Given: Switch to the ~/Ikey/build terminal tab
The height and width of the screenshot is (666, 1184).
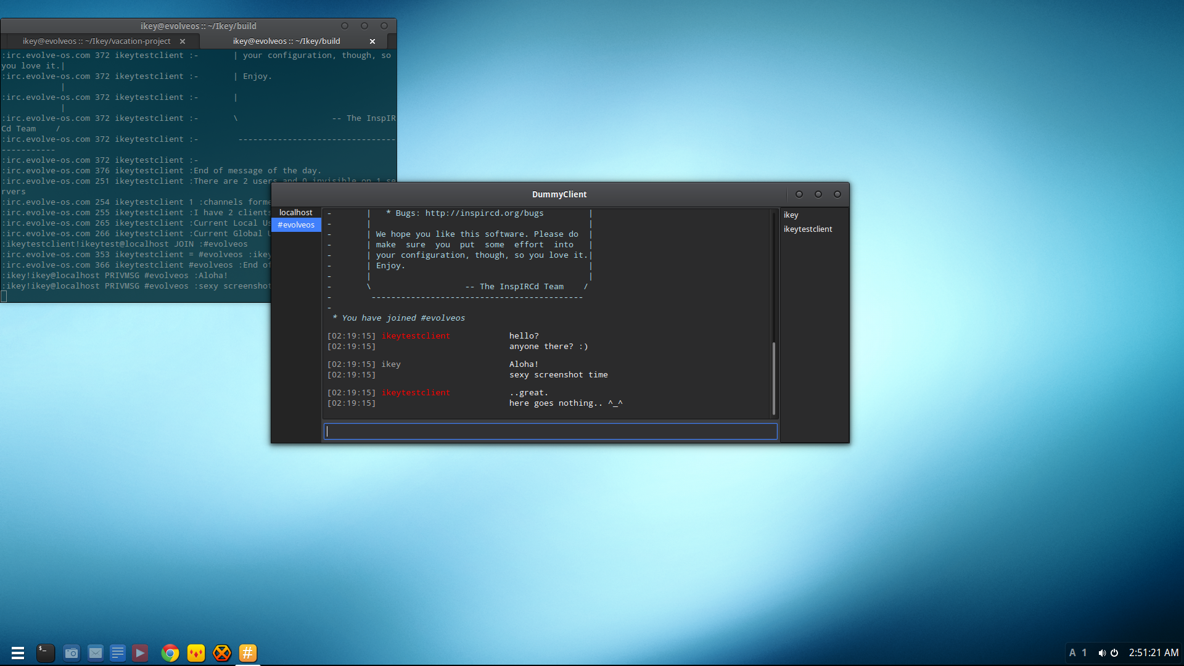Looking at the screenshot, I should (x=286, y=41).
